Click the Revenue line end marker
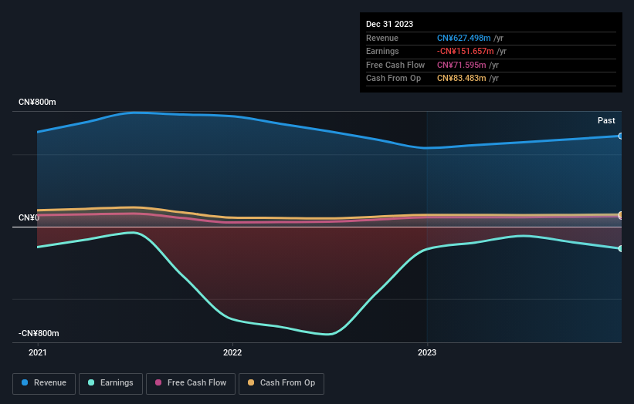 coord(621,136)
